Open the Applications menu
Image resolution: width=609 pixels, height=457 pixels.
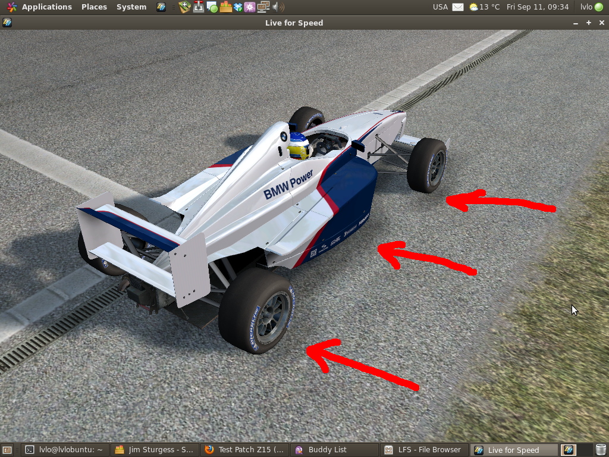pyautogui.click(x=40, y=7)
